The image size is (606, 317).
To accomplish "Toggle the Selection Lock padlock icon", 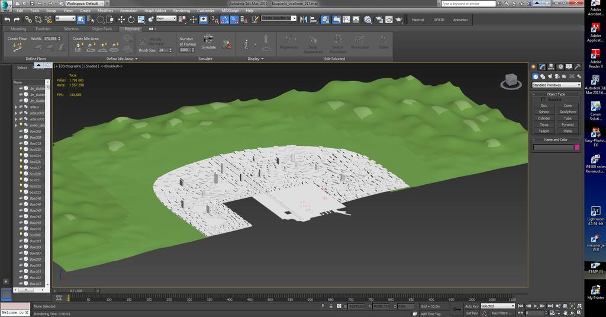I will pyautogui.click(x=331, y=306).
